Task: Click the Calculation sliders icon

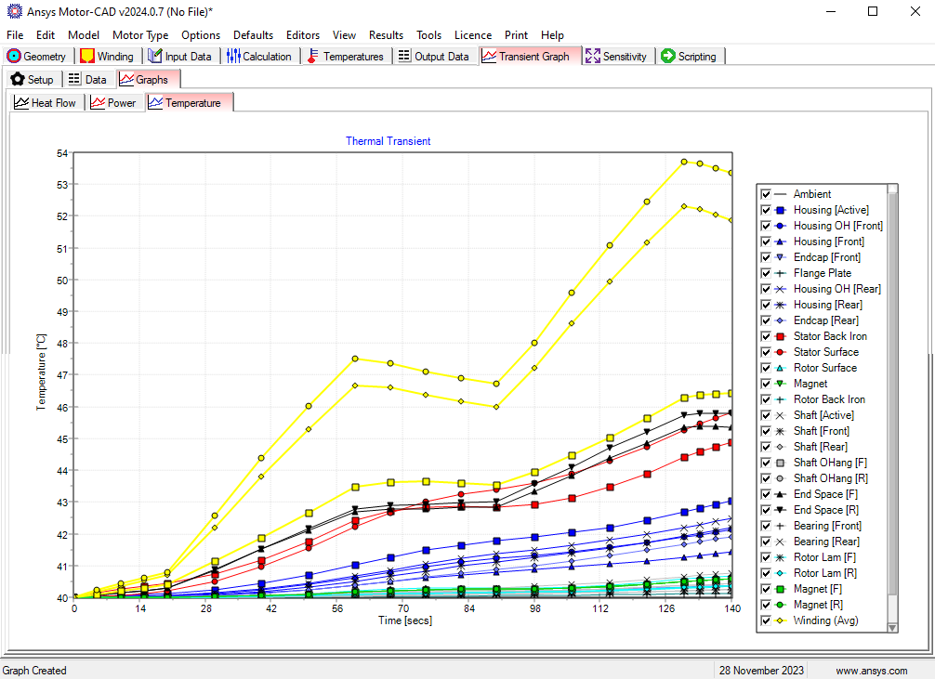Action: [233, 56]
